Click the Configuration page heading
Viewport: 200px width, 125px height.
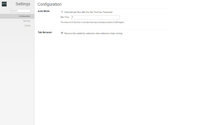point(49,4)
